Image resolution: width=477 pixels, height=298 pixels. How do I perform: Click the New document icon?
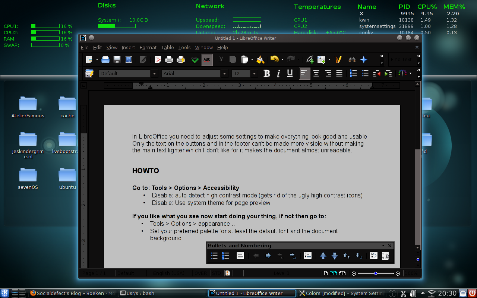pos(89,60)
